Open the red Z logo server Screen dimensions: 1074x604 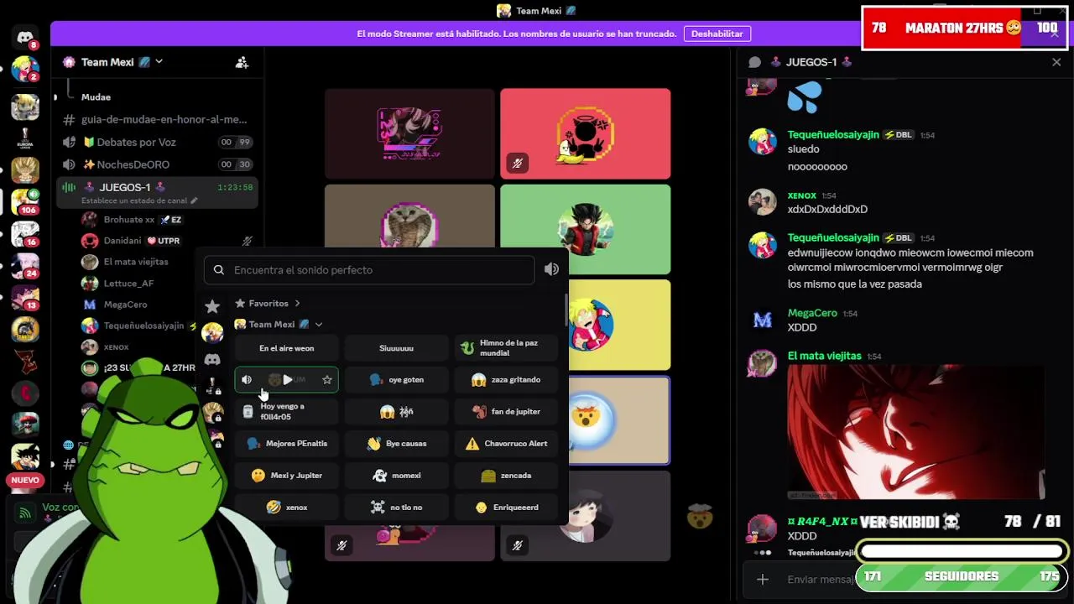[25, 362]
